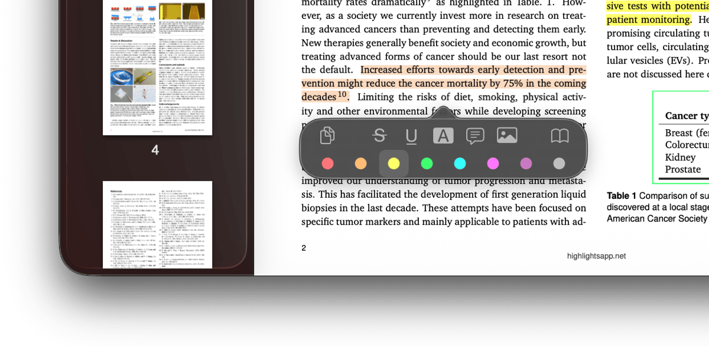Switch to the green highlight color

click(x=427, y=163)
